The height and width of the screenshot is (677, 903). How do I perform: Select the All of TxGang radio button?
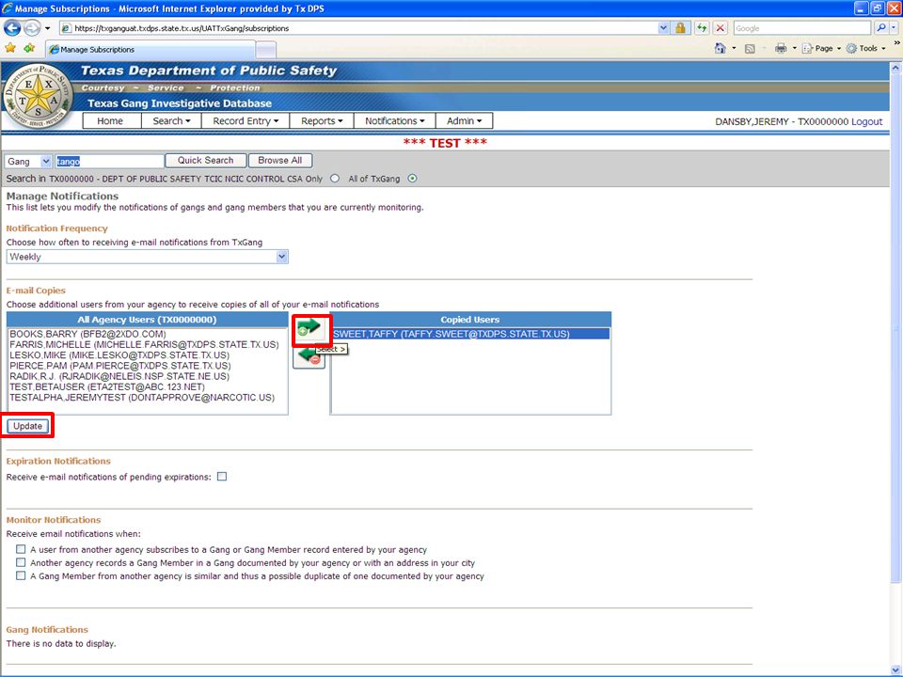(412, 179)
